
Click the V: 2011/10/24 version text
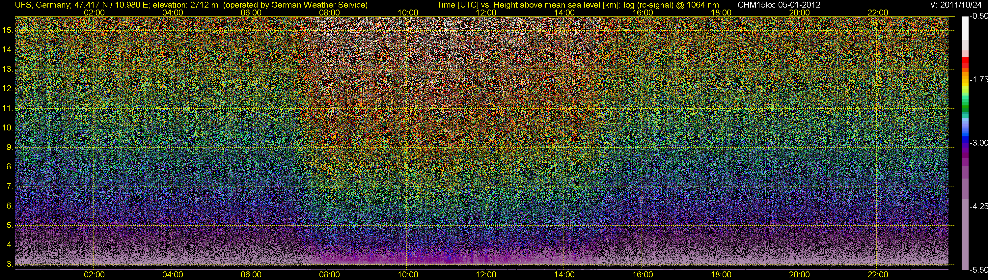click(x=957, y=5)
